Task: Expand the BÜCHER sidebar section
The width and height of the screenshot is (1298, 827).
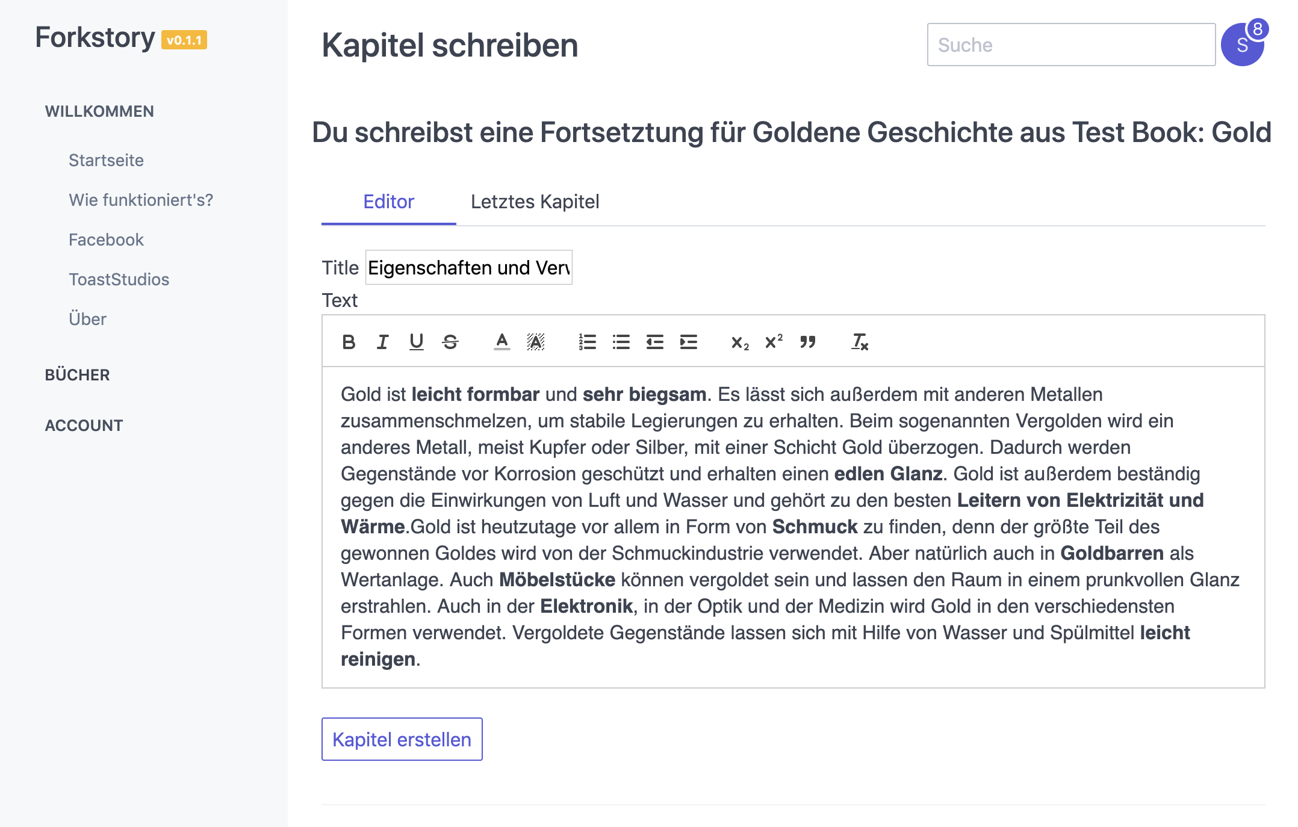Action: pyautogui.click(x=78, y=375)
